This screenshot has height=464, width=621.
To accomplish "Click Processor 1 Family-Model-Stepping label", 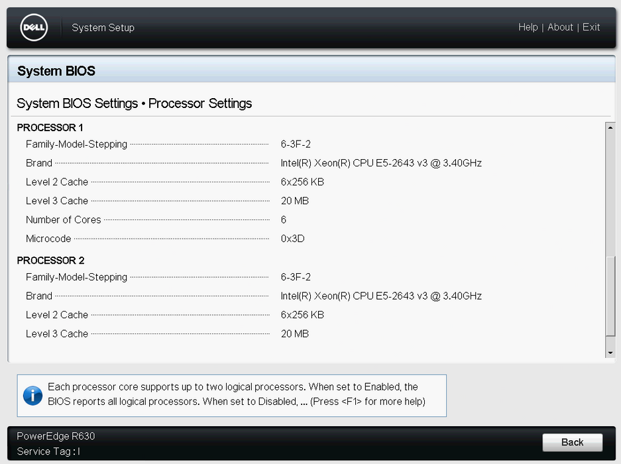I will (76, 145).
